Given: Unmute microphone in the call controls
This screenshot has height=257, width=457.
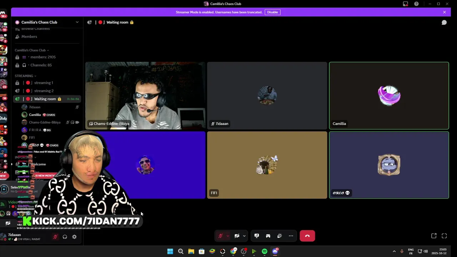Looking at the screenshot, I should pyautogui.click(x=220, y=236).
